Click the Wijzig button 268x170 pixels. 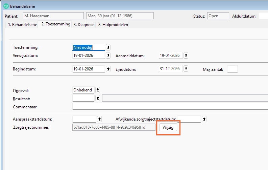(x=168, y=127)
